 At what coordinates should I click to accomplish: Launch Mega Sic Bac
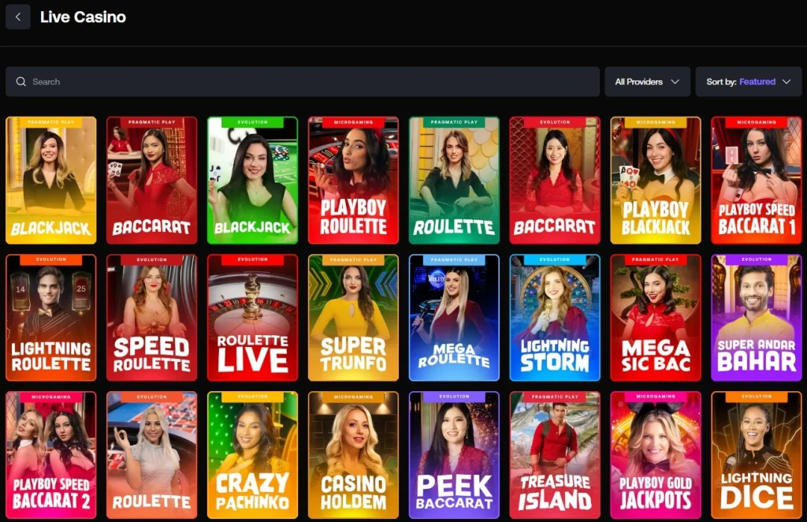656,318
